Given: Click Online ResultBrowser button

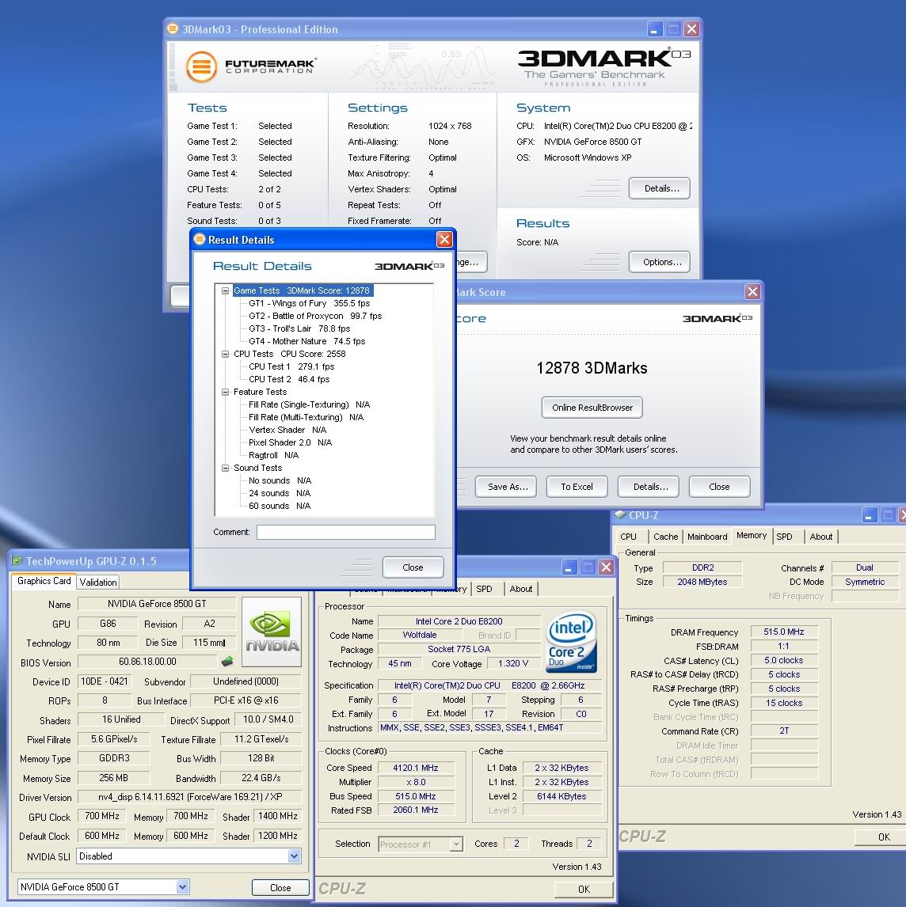Looking at the screenshot, I should (x=592, y=408).
